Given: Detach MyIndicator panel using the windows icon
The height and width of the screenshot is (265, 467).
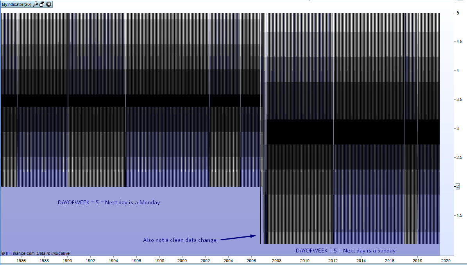Looking at the screenshot, I should click(42, 4).
